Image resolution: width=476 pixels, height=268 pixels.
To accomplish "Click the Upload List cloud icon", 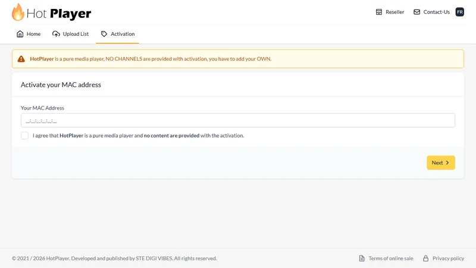I will [56, 34].
